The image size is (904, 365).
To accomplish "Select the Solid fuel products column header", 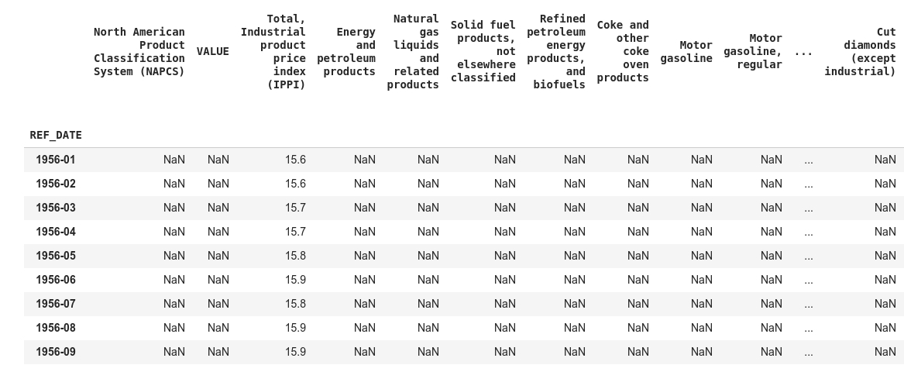I will 484,52.
